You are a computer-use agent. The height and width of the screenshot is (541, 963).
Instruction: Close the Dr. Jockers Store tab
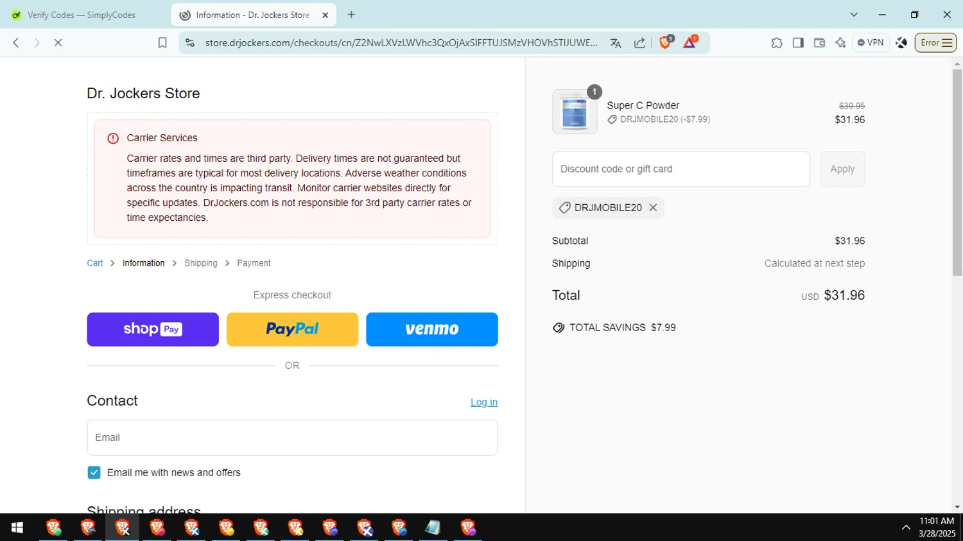(x=325, y=15)
